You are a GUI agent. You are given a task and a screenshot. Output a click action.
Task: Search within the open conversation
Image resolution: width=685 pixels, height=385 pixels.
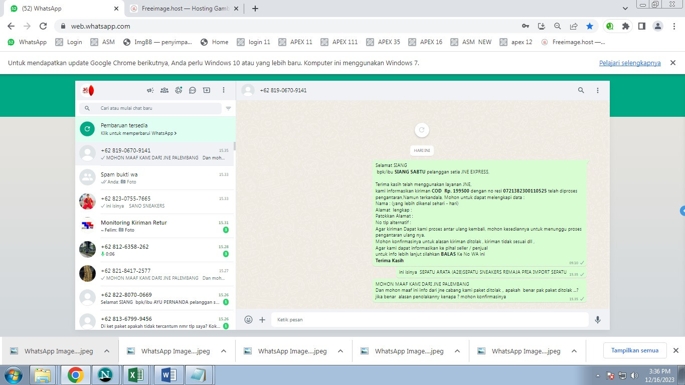click(x=581, y=90)
